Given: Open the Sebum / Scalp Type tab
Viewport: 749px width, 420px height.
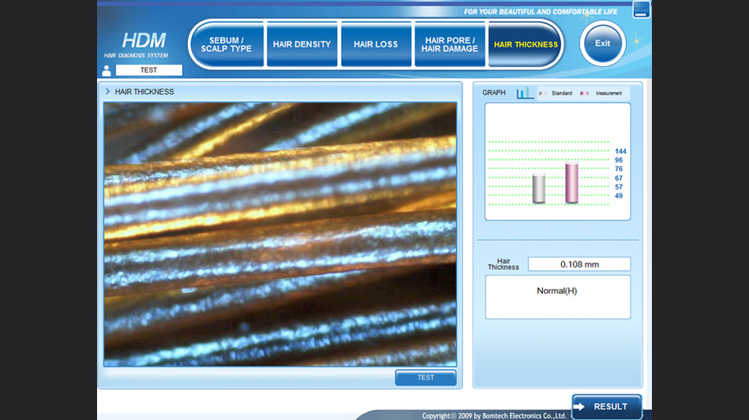Looking at the screenshot, I should pos(226,44).
